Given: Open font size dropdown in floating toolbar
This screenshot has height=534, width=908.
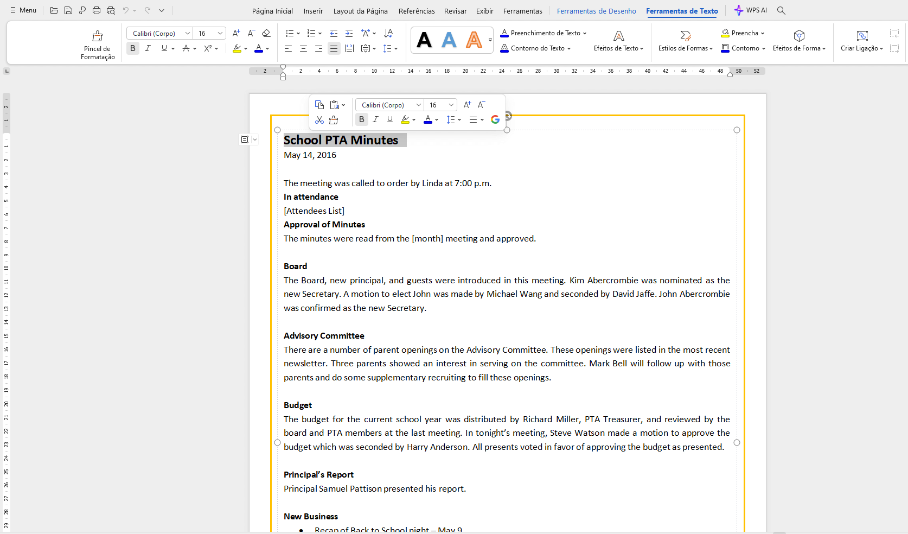Looking at the screenshot, I should coord(451,105).
